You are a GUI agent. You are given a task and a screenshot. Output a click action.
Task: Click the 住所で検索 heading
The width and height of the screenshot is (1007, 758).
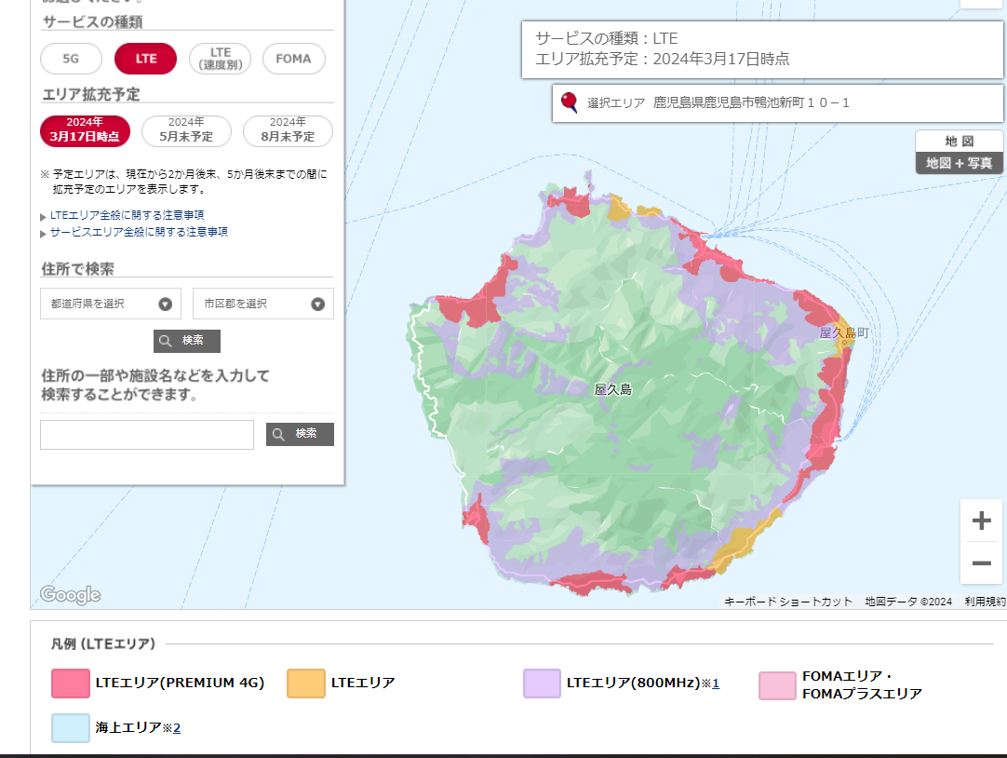77,269
